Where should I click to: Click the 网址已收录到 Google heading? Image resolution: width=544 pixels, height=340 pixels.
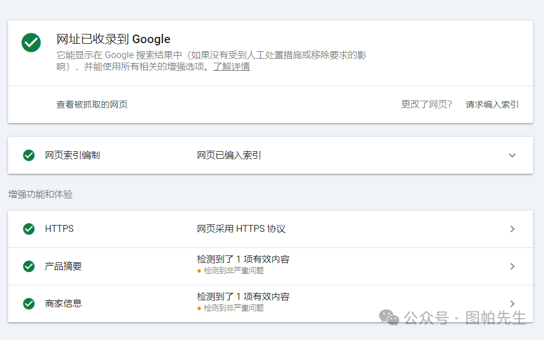tap(113, 39)
